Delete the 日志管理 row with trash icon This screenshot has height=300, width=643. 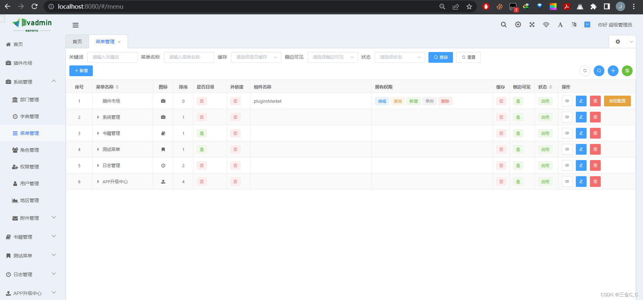point(595,165)
